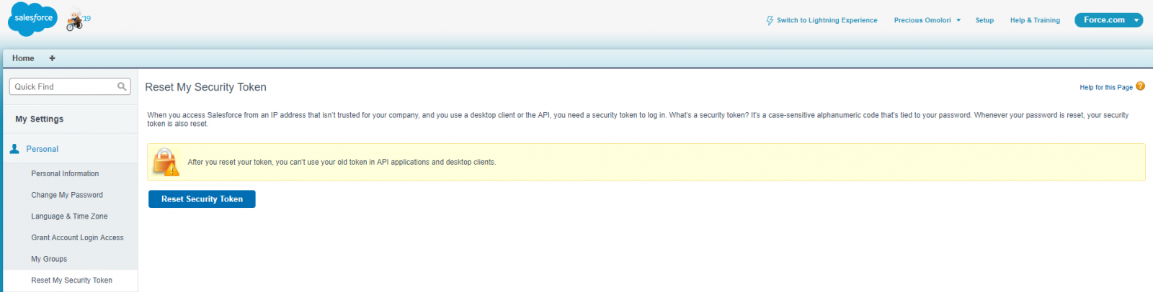Screen dimensions: 1153x292
Task: Open new tab with plus icon
Action: (x=52, y=58)
